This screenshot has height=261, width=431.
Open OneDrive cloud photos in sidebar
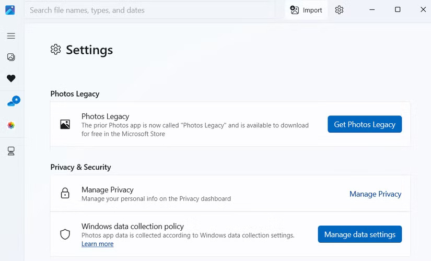(13, 102)
